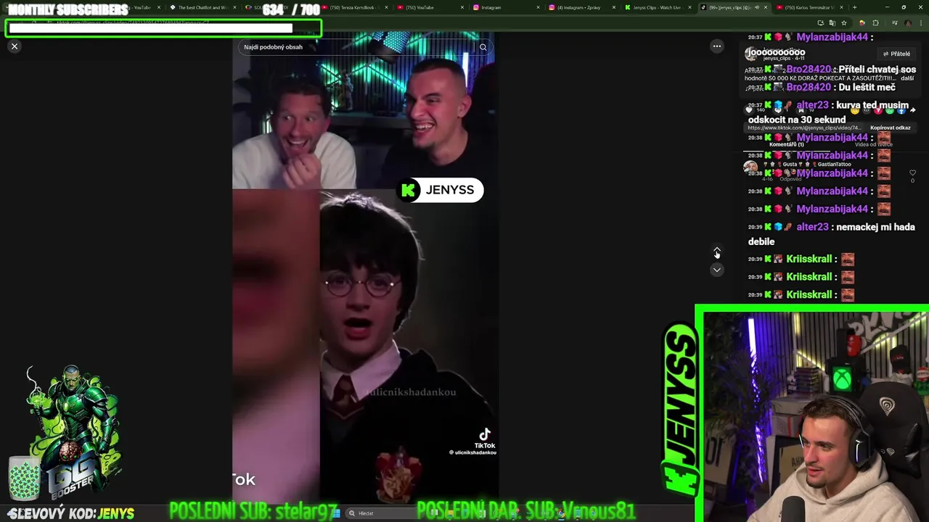Viewport: 929px width, 522px height.
Task: Switch to the Videa od tvůrce tab
Action: [874, 144]
